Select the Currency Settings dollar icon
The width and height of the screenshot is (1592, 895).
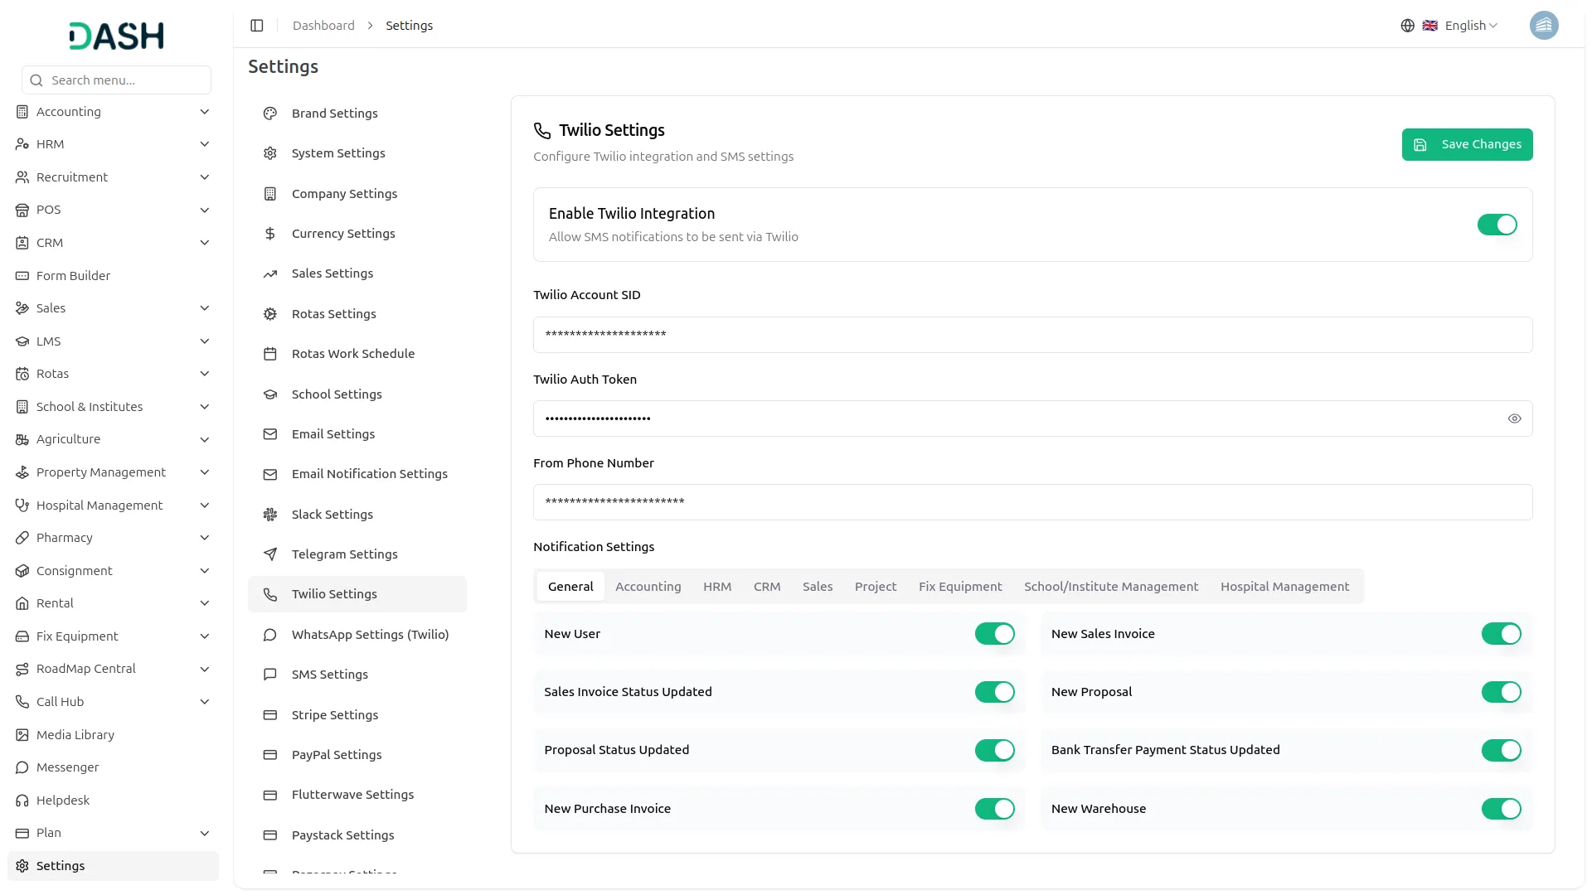coord(269,233)
